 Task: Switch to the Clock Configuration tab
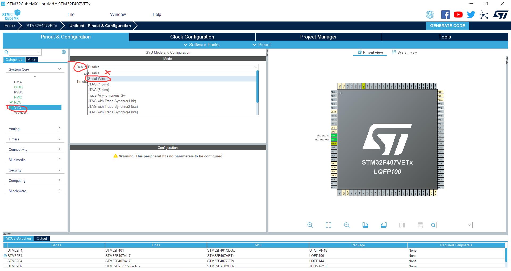(x=192, y=37)
